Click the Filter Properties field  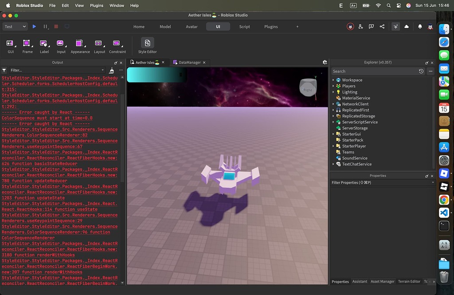382,183
